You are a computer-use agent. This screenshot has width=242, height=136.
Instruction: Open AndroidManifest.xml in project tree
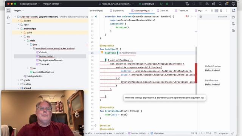(42, 72)
